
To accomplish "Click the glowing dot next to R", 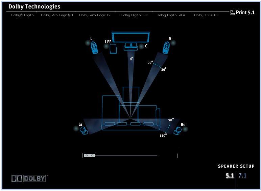I will (x=173, y=43).
